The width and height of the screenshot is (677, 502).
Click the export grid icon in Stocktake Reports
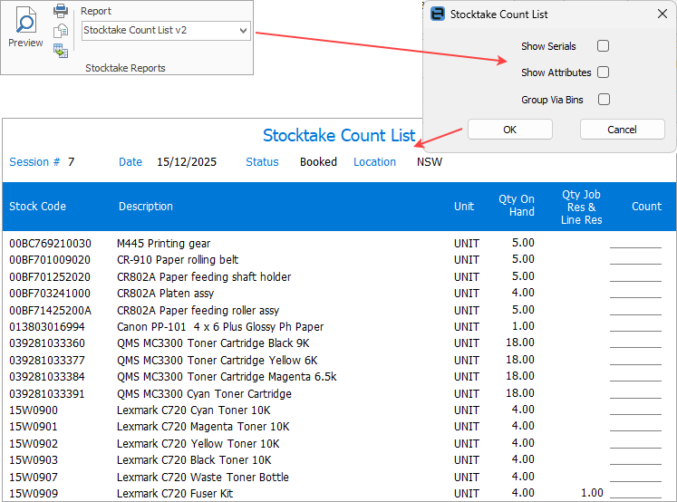pyautogui.click(x=61, y=51)
